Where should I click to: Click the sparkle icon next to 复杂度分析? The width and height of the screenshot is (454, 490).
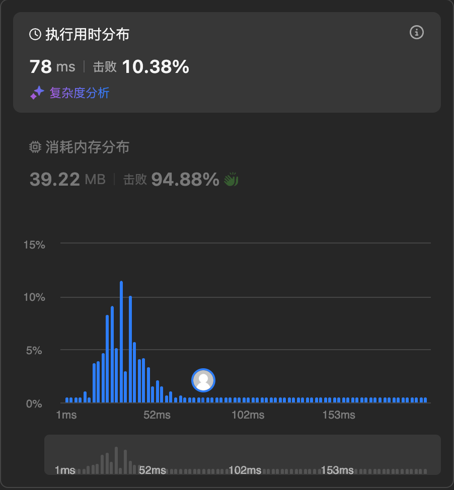tap(37, 93)
